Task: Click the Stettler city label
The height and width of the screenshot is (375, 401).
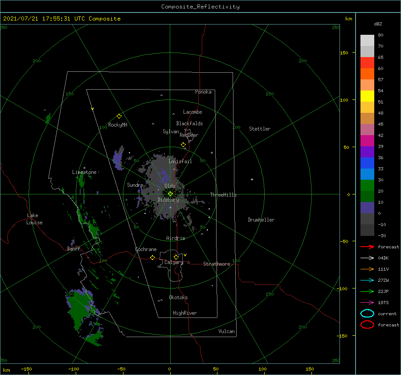Action: 260,129
